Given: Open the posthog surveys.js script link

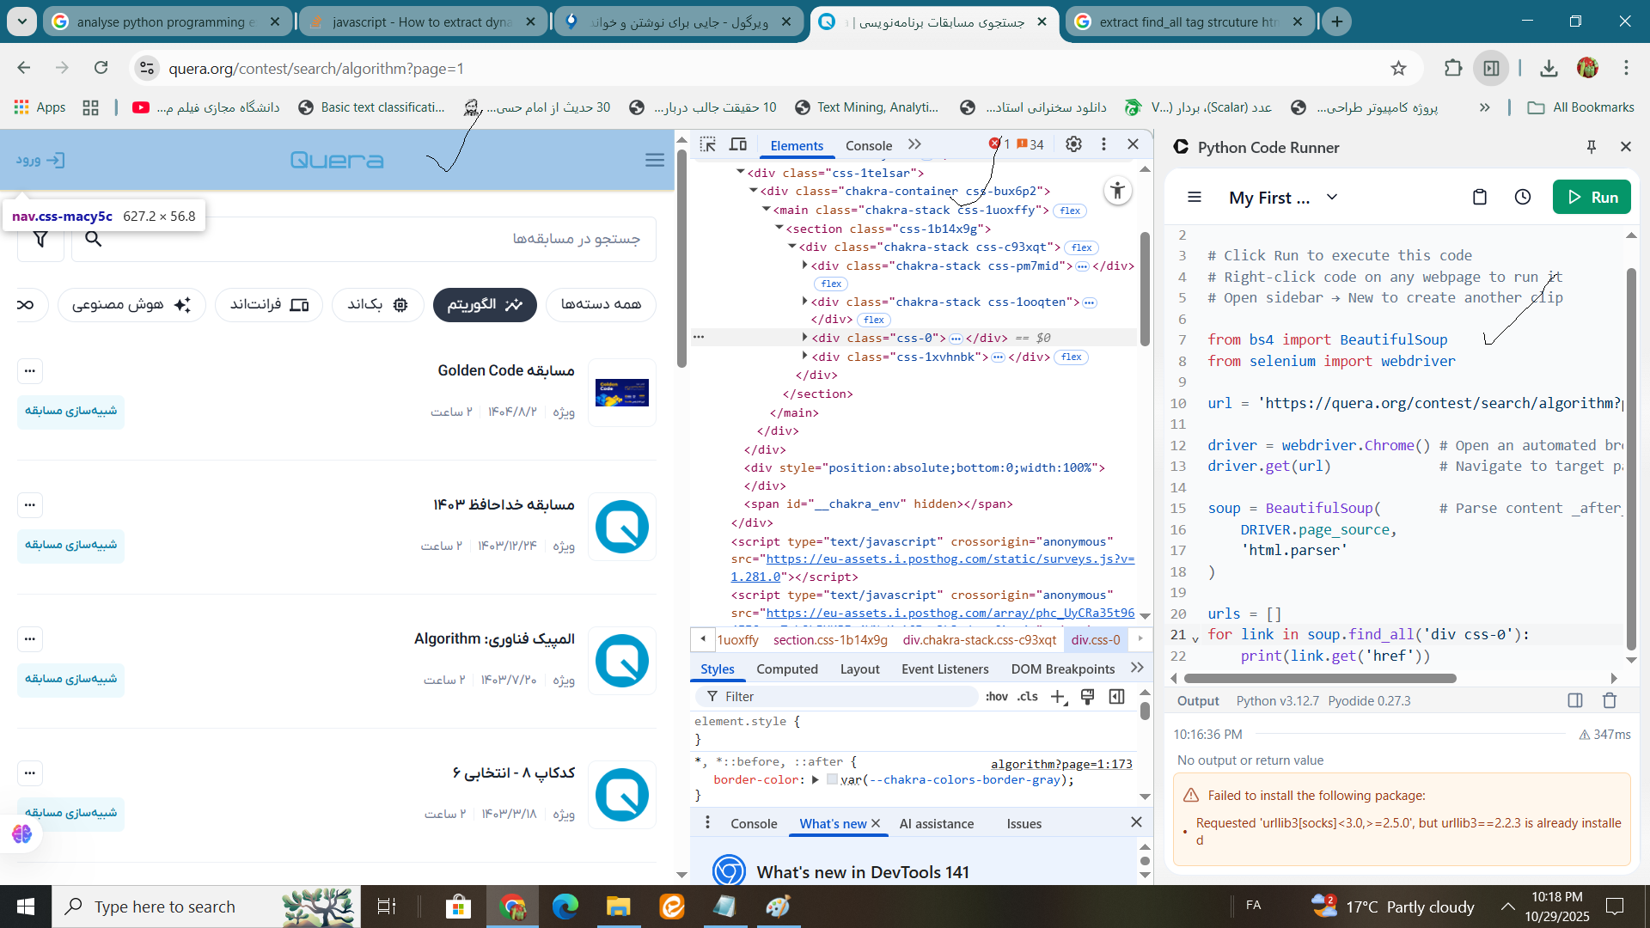Looking at the screenshot, I should (x=950, y=559).
